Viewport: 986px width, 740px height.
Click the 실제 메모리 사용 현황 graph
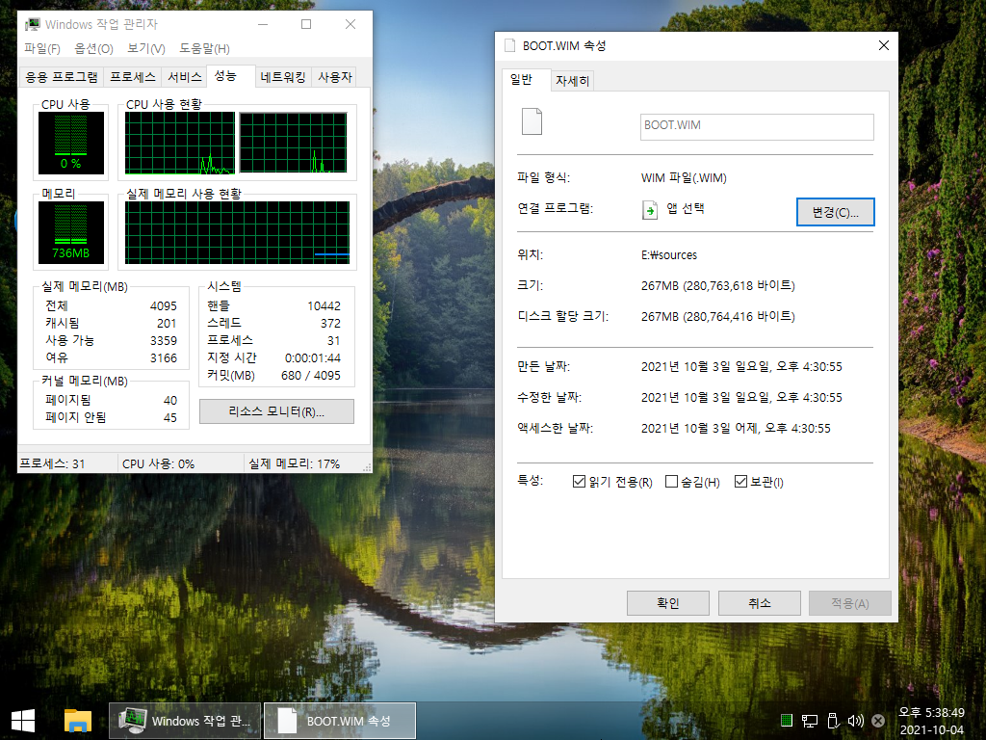point(237,232)
